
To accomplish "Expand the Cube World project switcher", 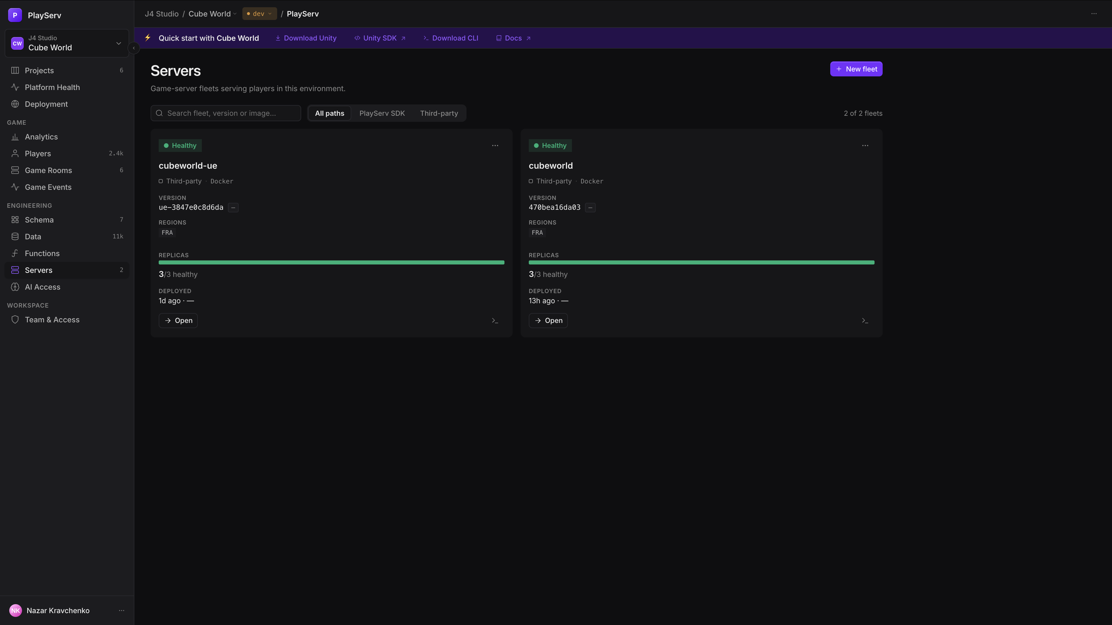I will (67, 43).
